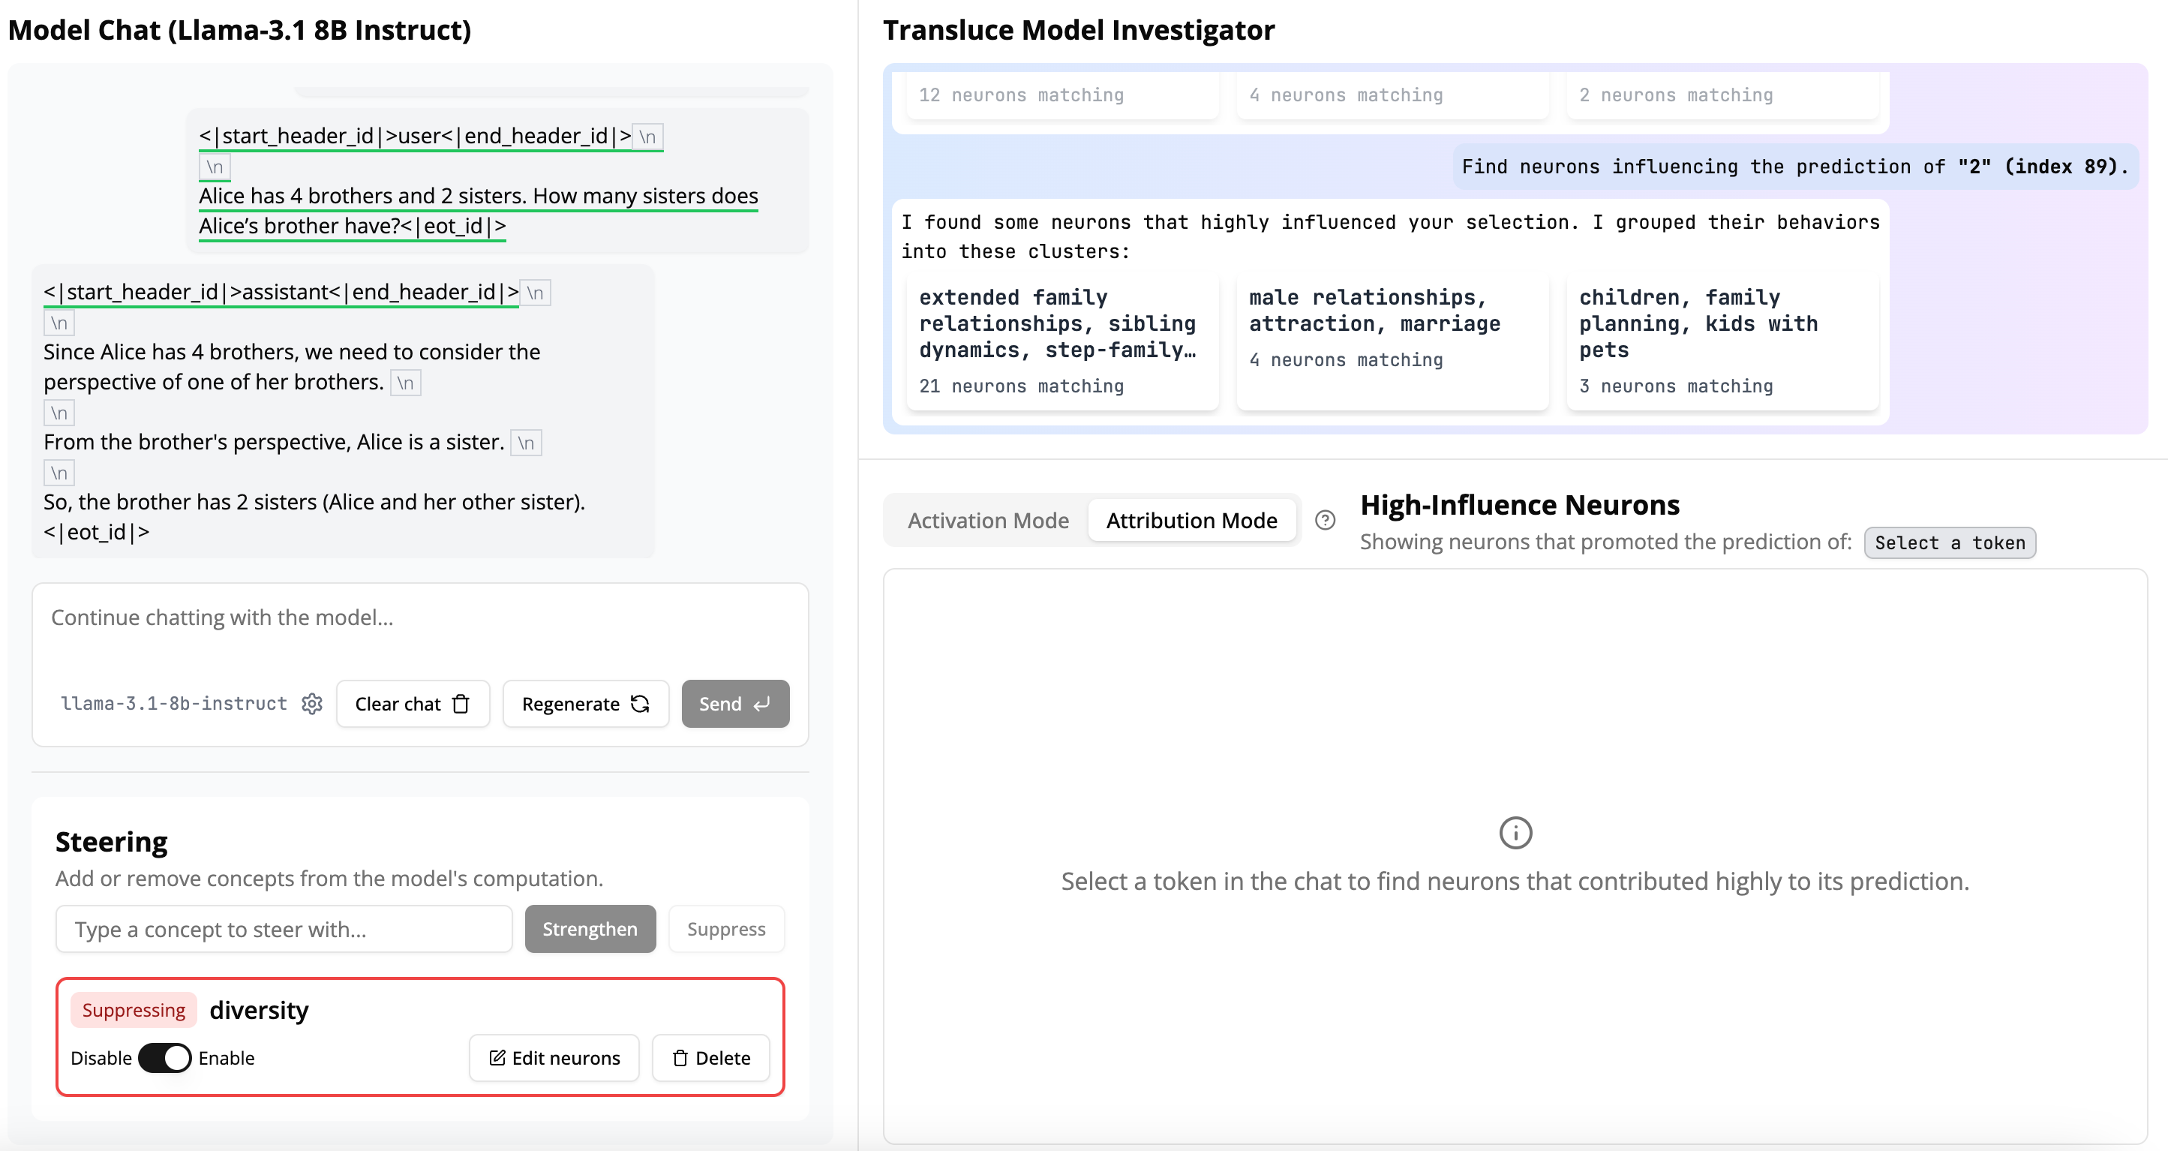
Task: Click the concept steering input field
Action: pos(284,929)
